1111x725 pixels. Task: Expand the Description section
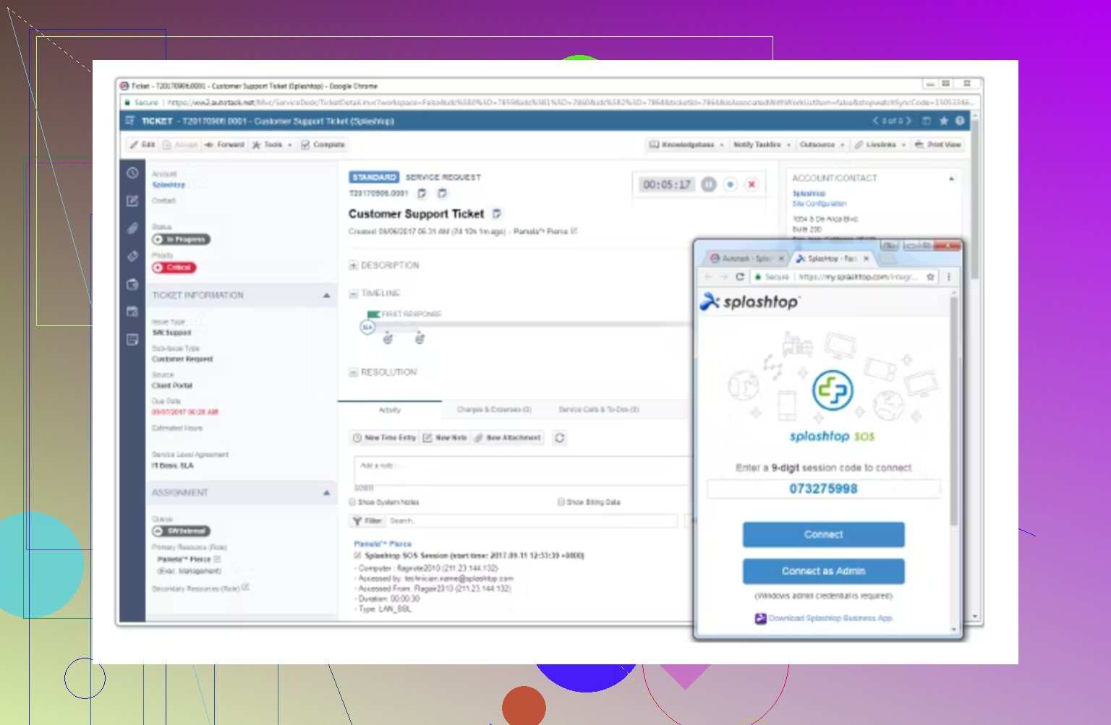[x=354, y=265]
